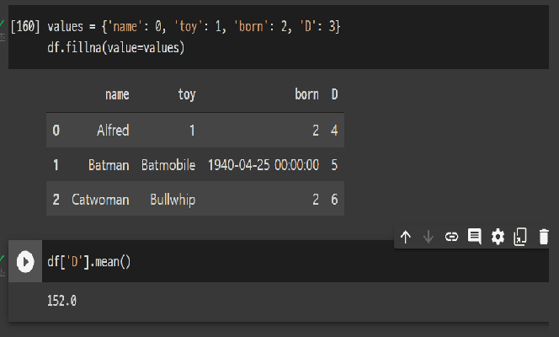
Task: Click the 'toy' column header
Action: [187, 95]
